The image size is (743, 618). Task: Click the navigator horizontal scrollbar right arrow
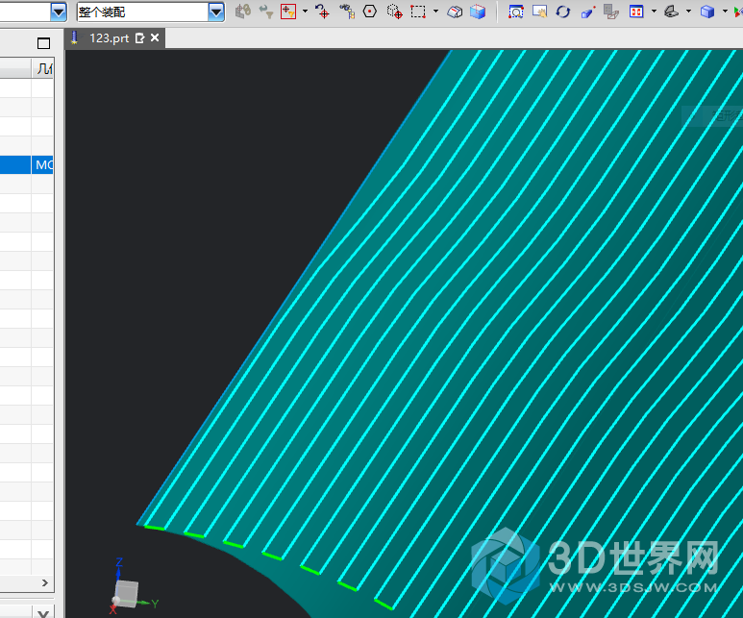45,583
